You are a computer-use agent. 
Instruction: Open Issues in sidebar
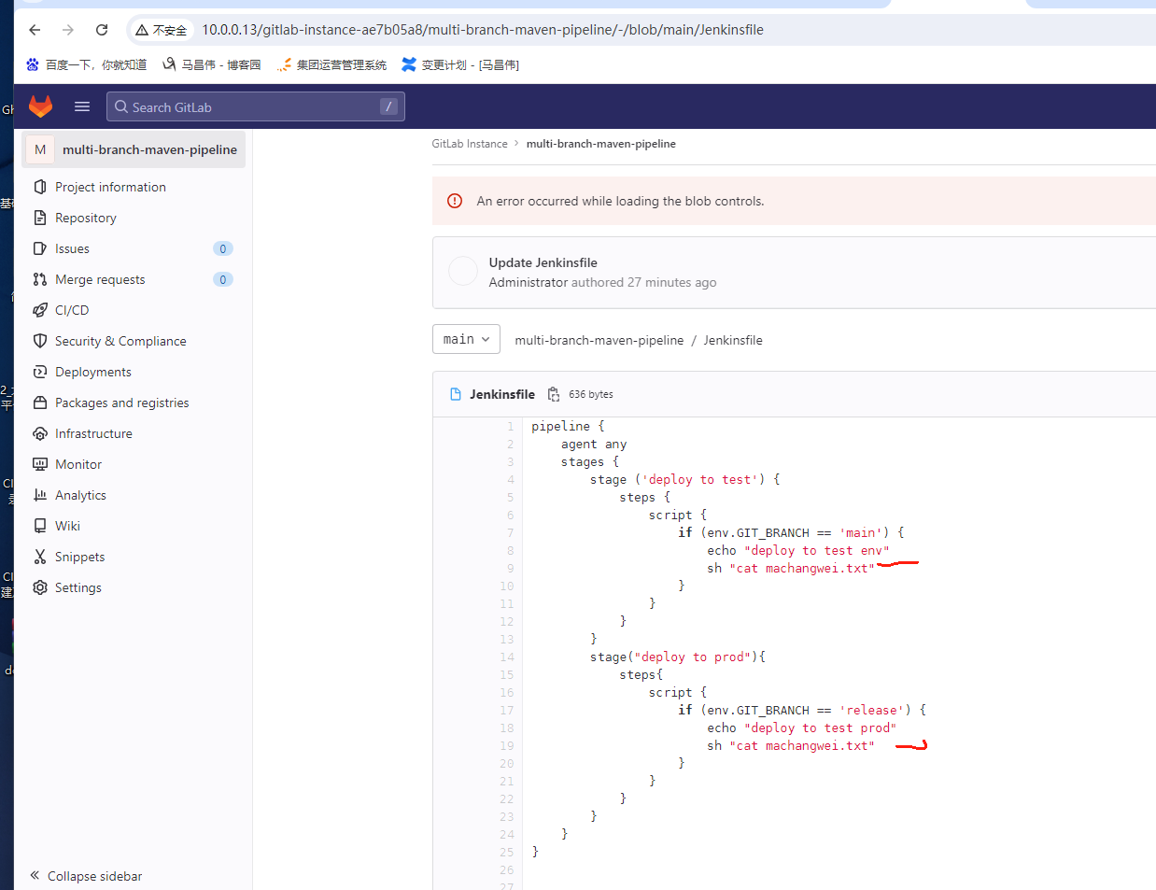(x=72, y=248)
